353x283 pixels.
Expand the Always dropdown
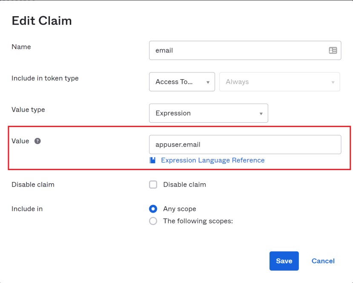click(279, 82)
